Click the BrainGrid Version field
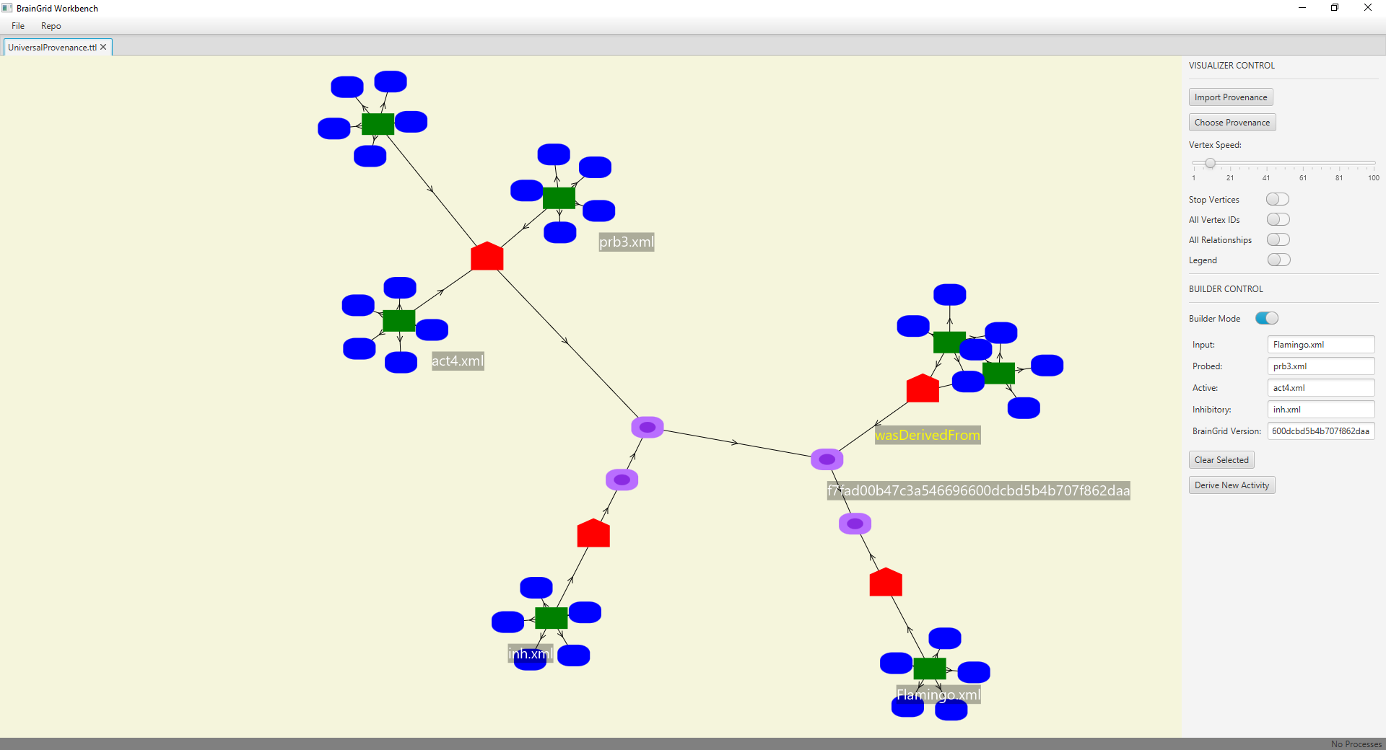The width and height of the screenshot is (1386, 750). (1321, 431)
